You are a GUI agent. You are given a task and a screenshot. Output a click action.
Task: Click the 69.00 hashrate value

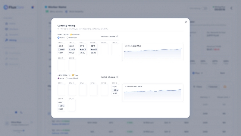(72, 53)
